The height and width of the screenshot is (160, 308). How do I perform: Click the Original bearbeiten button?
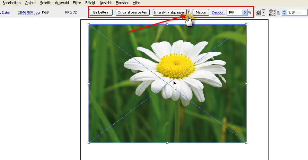coord(132,12)
